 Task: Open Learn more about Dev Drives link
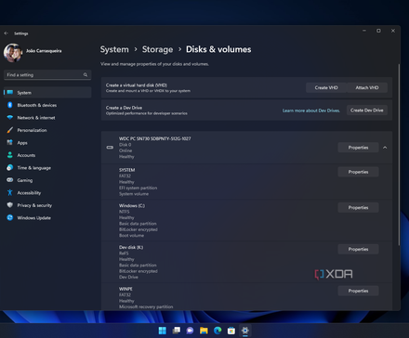(x=311, y=110)
